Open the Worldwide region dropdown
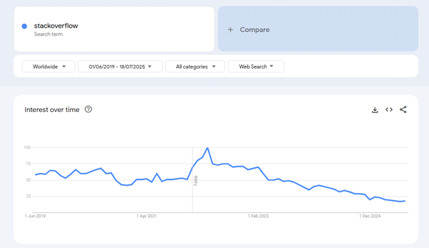Image resolution: width=429 pixels, height=248 pixels. (x=48, y=66)
